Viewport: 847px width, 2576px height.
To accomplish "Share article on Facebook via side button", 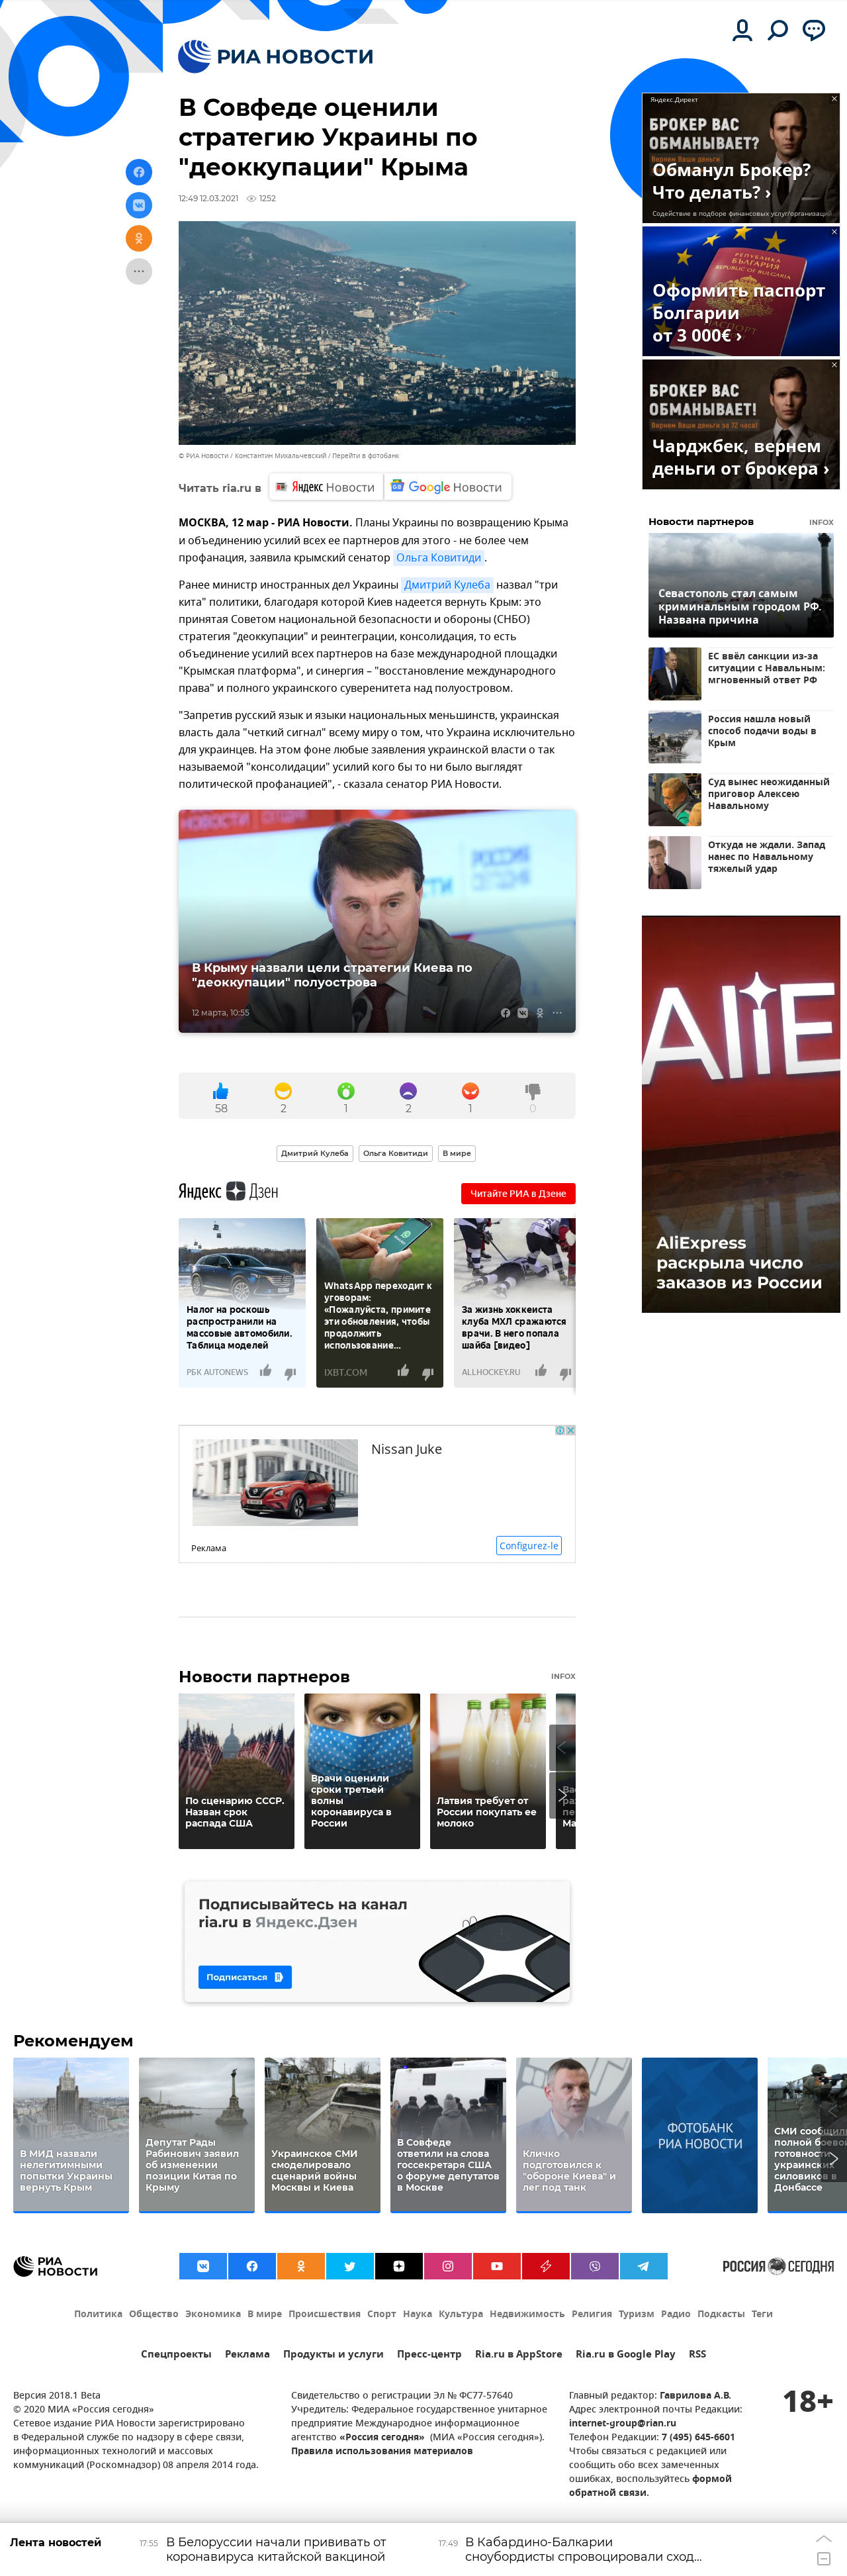I will coord(139,172).
